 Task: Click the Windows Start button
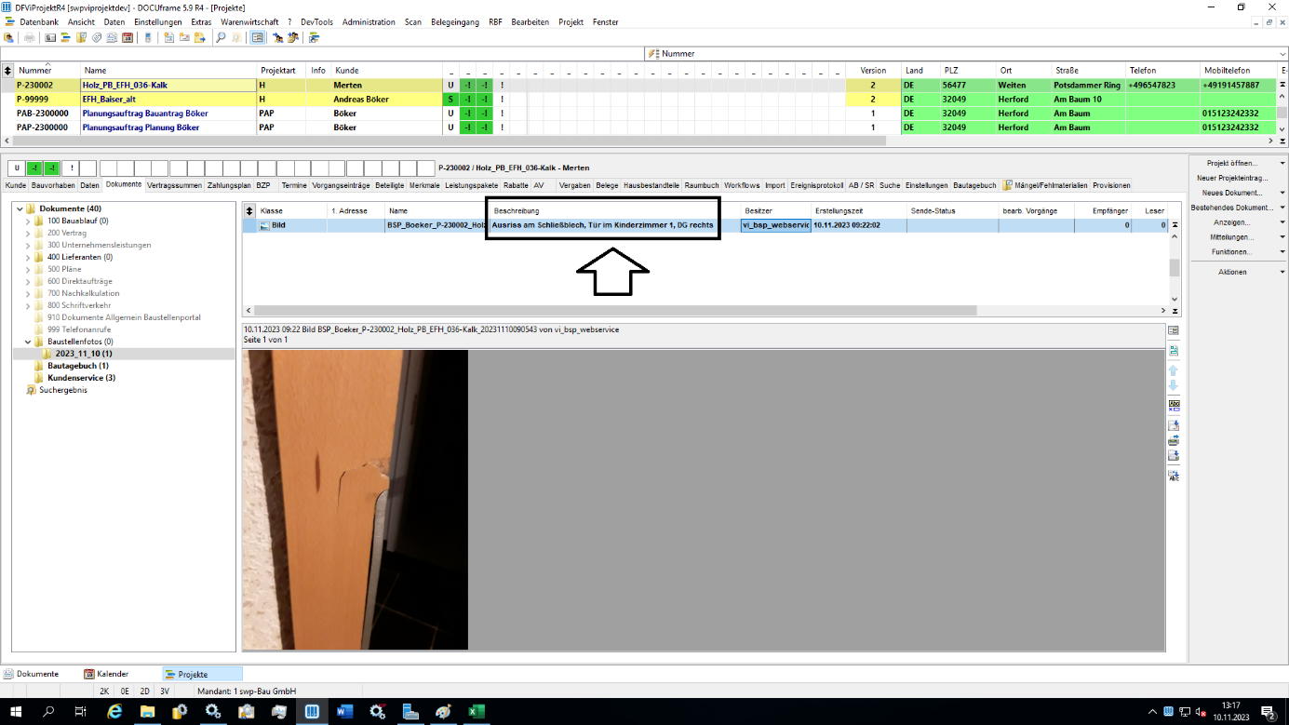[x=16, y=712]
